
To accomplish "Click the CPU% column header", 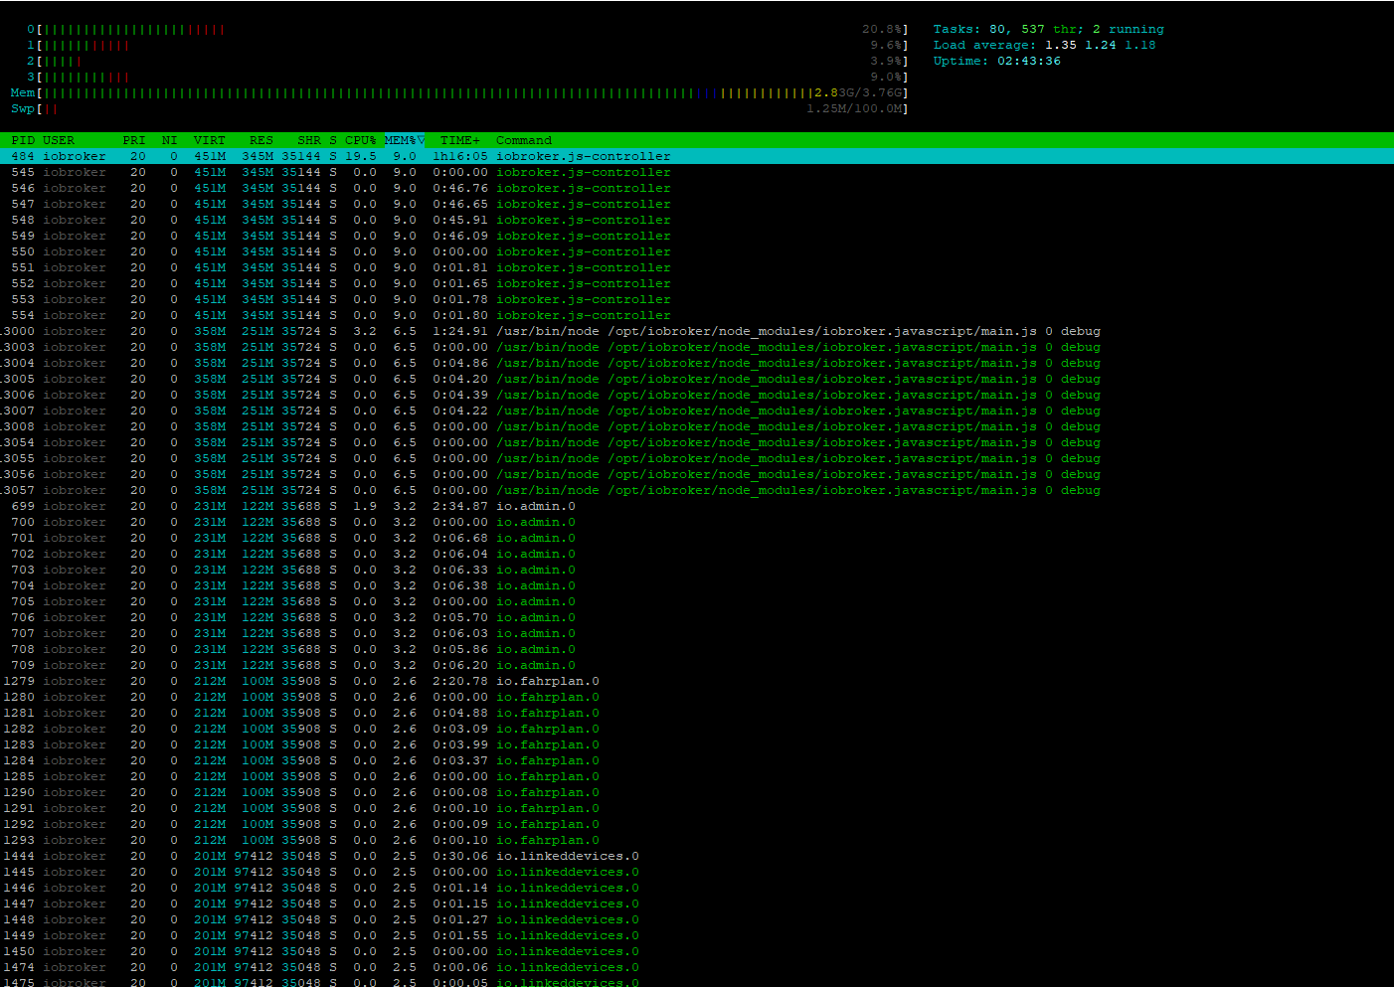I will pos(361,140).
